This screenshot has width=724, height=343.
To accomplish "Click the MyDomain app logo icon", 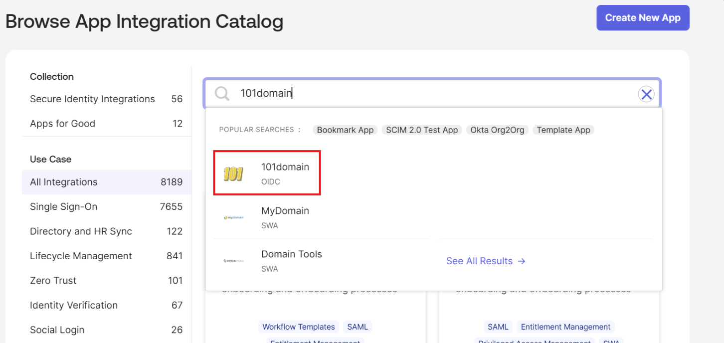I will click(234, 217).
